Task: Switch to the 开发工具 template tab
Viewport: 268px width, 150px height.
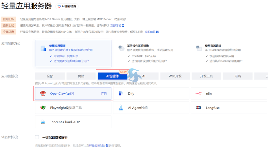Action: point(206,76)
